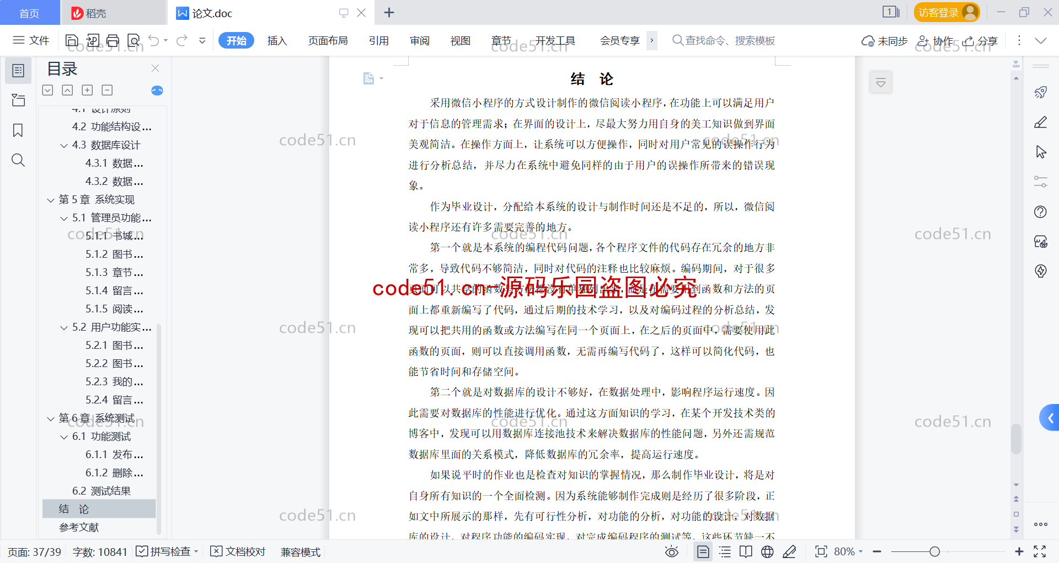1059x563 pixels.
Task: Open the 会员专享 tab
Action: pos(620,40)
